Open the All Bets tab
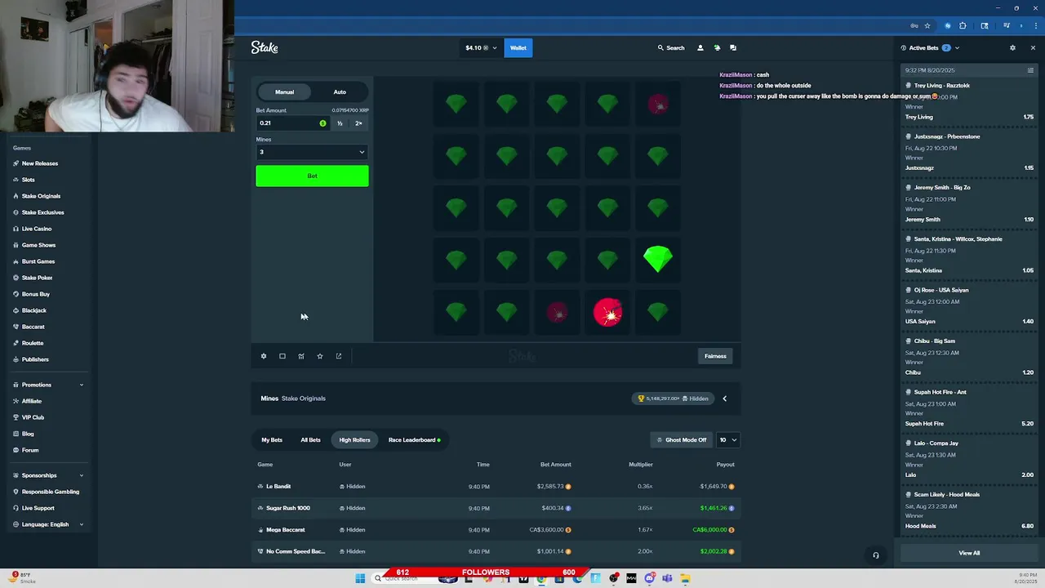Viewport: 1045px width, 588px height. [x=310, y=439]
